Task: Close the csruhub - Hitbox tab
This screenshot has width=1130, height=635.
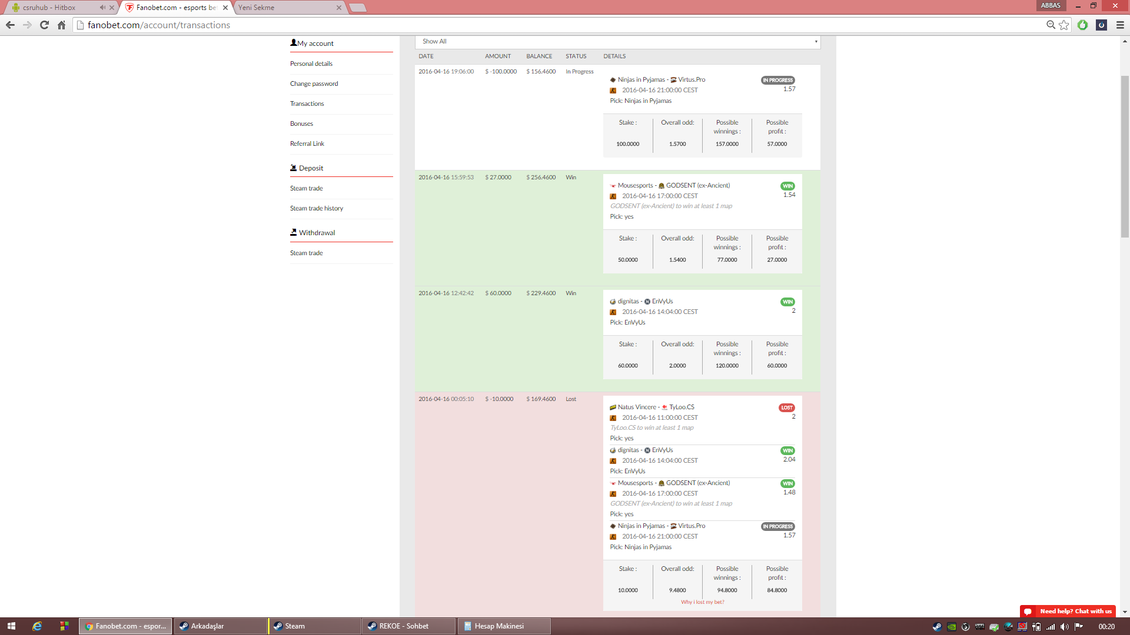Action: pyautogui.click(x=112, y=8)
